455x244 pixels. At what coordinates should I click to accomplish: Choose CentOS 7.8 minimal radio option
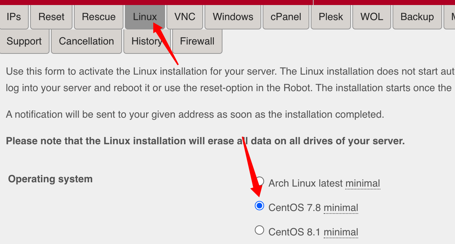coord(259,206)
